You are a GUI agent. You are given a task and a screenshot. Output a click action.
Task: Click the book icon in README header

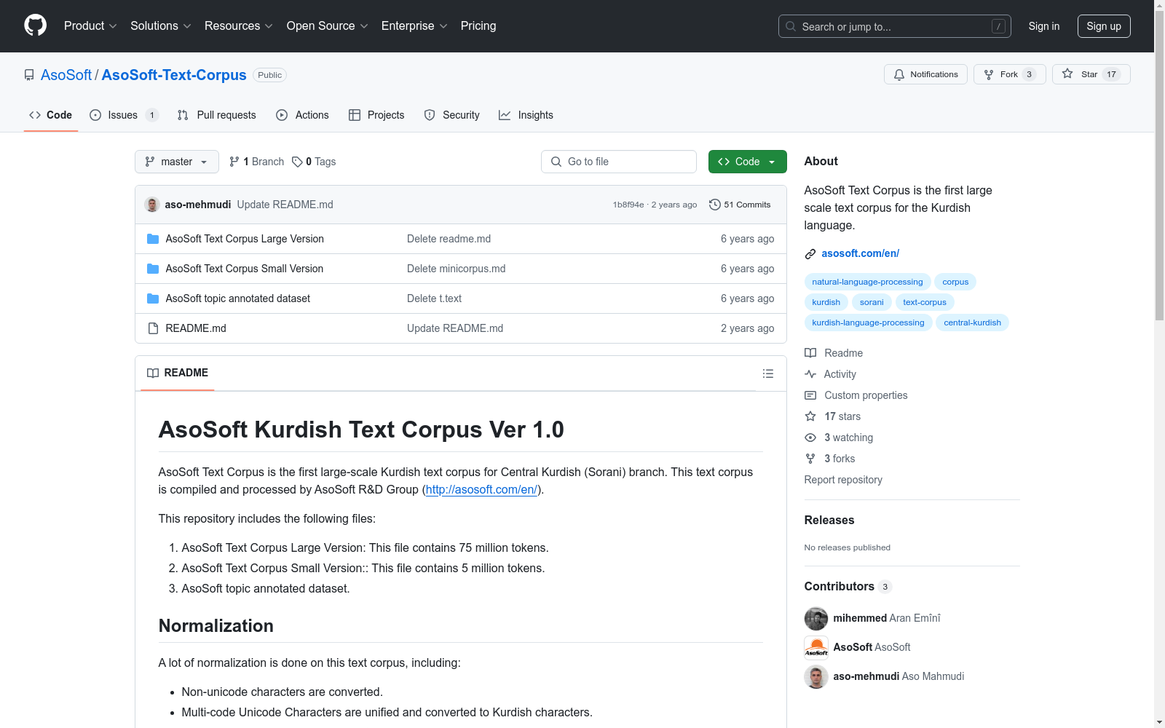[x=153, y=373]
